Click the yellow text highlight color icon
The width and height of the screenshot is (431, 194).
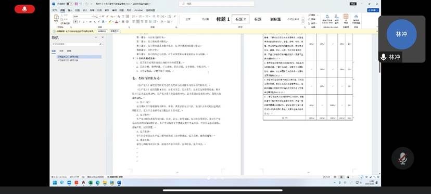pyautogui.click(x=110, y=22)
